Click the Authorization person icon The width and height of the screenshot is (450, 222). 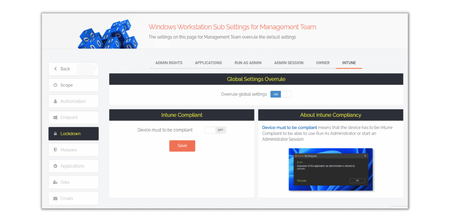pyautogui.click(x=55, y=101)
